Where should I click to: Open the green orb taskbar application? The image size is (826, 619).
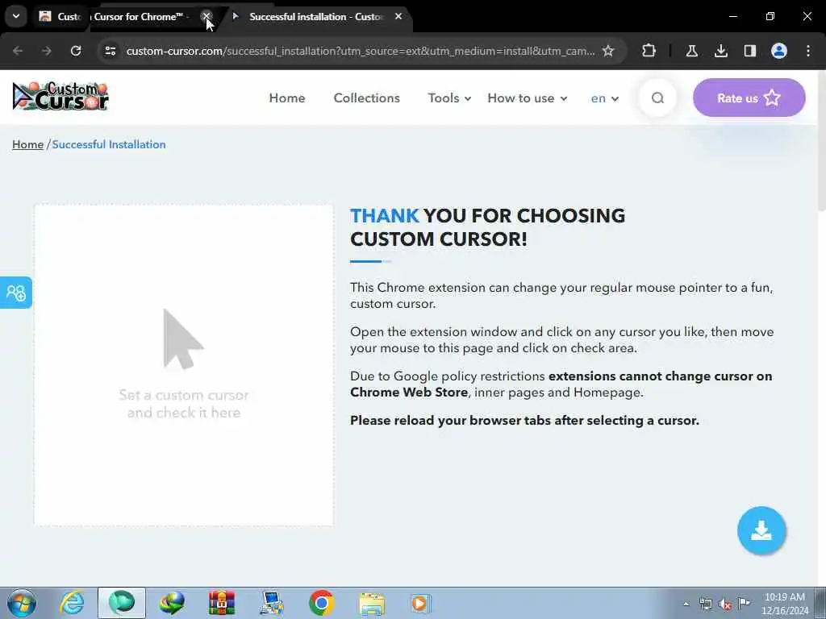[122, 603]
